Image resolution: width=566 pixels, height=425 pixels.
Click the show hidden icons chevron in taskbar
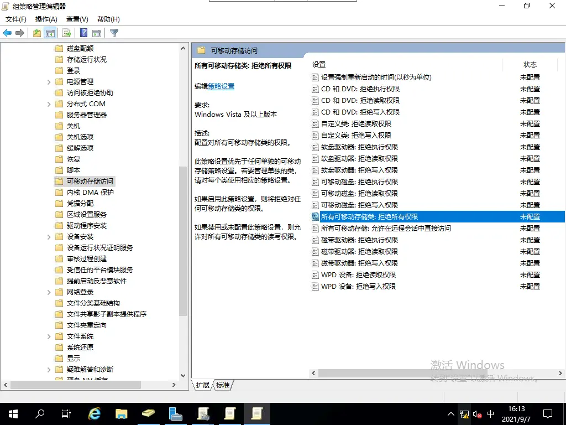451,413
